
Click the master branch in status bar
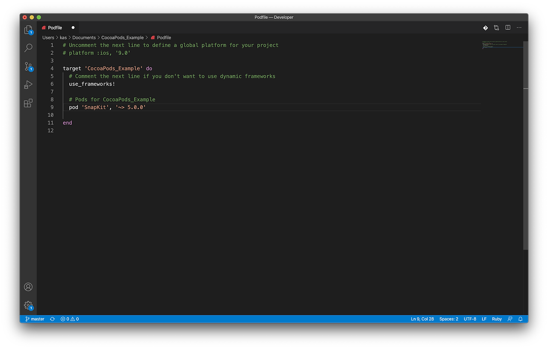click(35, 319)
